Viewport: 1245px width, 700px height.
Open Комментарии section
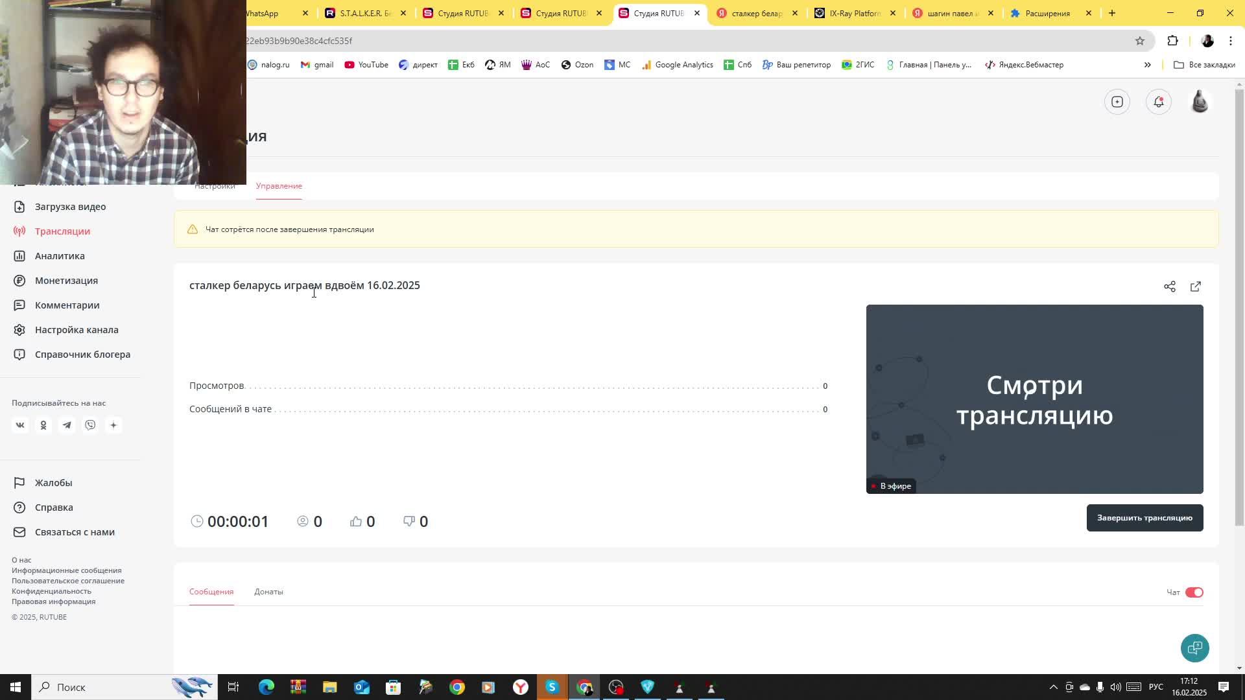[67, 305]
